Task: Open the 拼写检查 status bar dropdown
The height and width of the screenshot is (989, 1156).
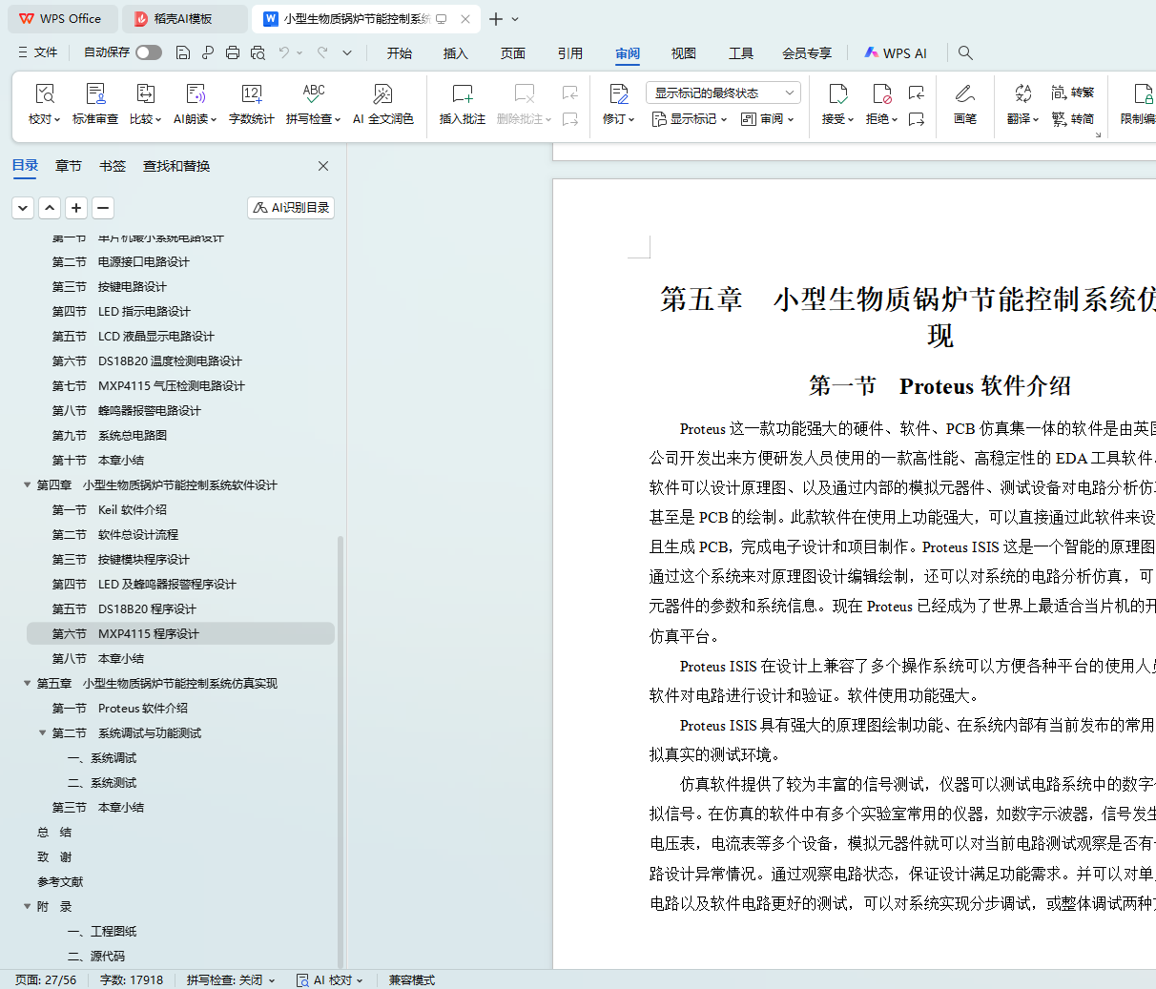Action: pos(231,980)
